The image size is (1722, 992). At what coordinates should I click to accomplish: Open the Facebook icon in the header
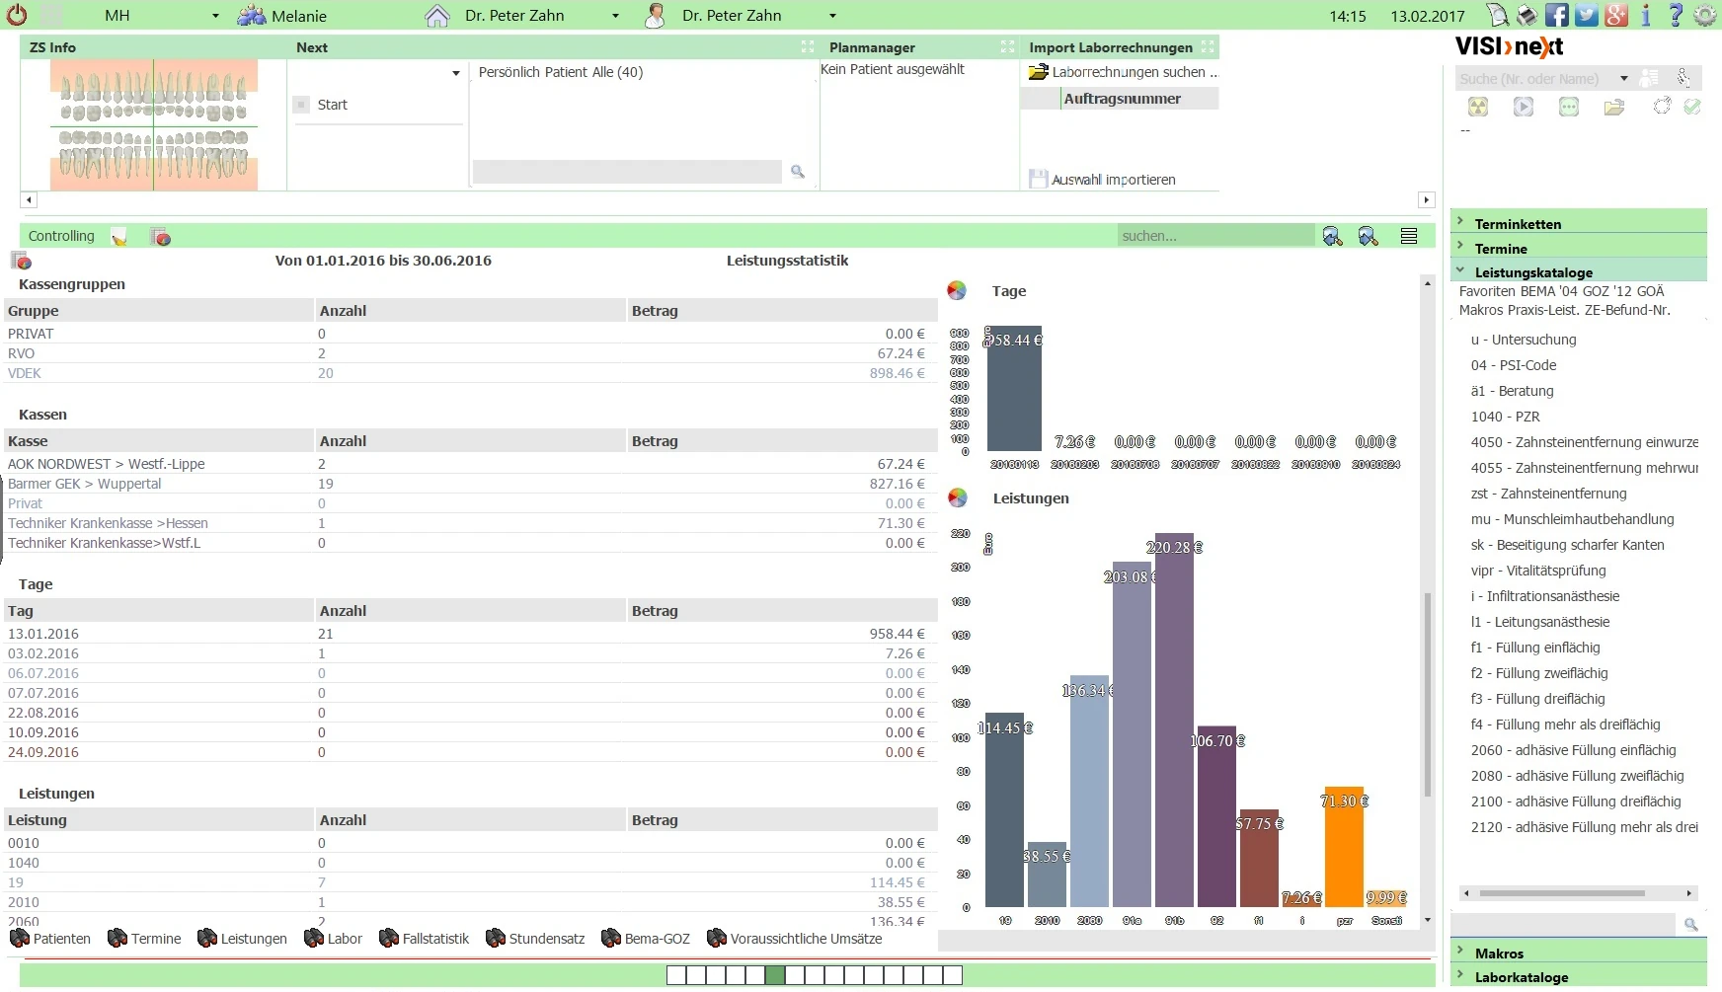coord(1557,15)
